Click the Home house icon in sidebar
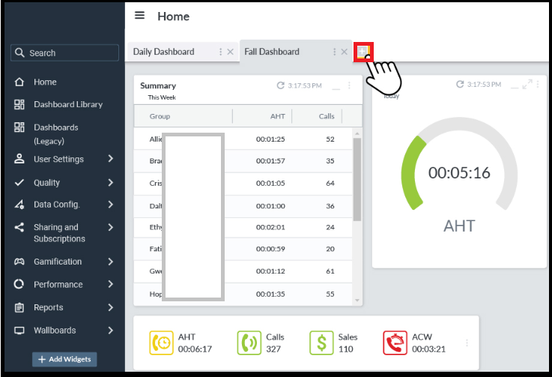This screenshot has width=552, height=377. pyautogui.click(x=19, y=82)
